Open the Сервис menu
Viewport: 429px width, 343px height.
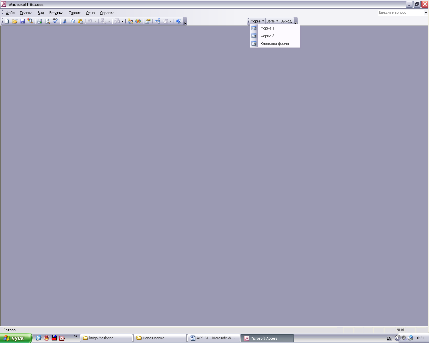tap(74, 13)
